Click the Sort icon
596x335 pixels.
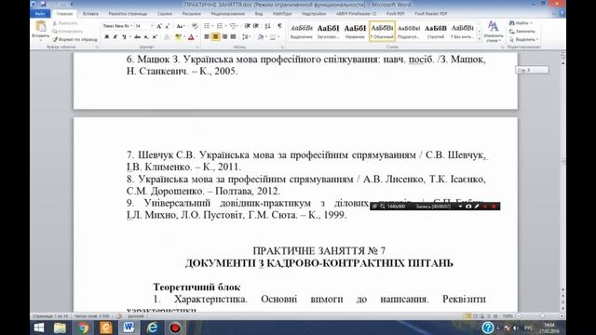point(267,26)
